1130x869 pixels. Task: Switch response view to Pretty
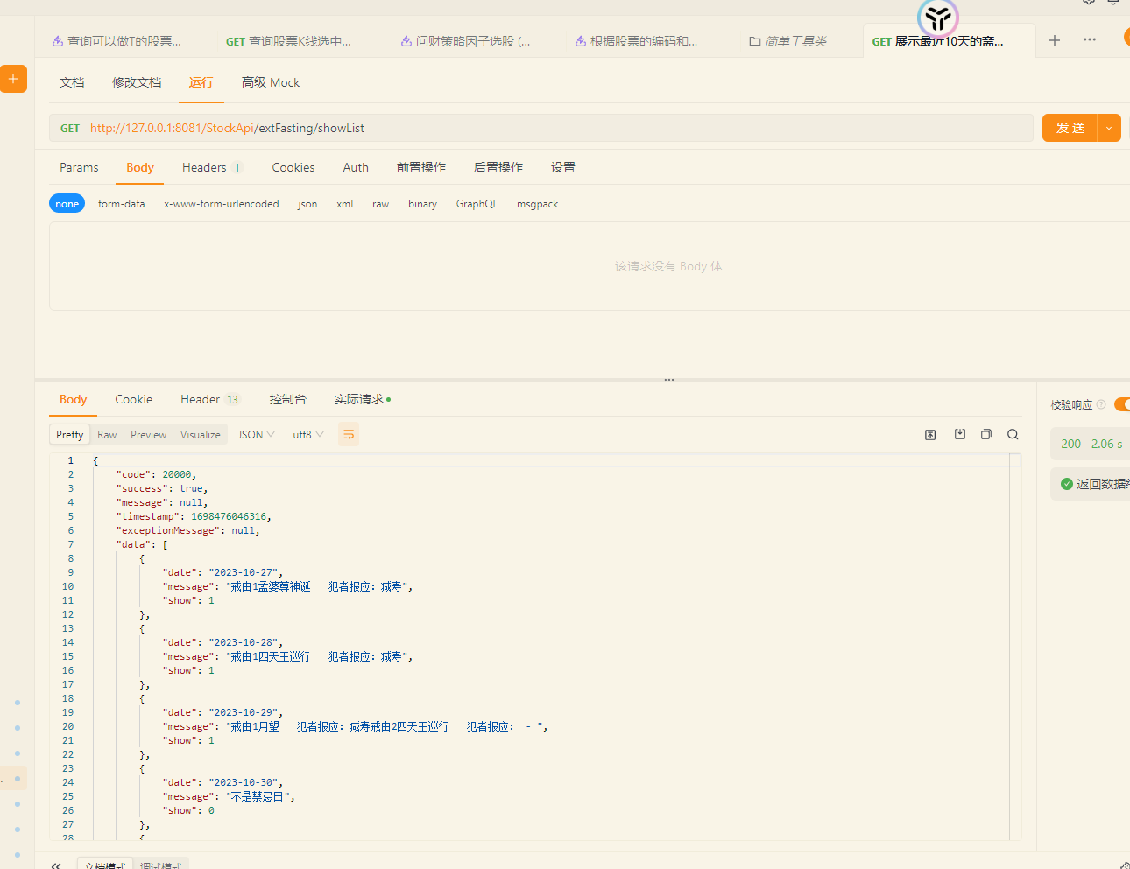click(x=70, y=434)
